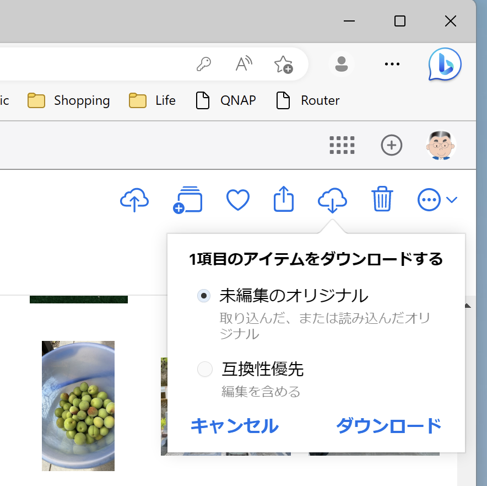Click the iCloud upload cloud icon
Image resolution: width=487 pixels, height=486 pixels.
click(134, 200)
